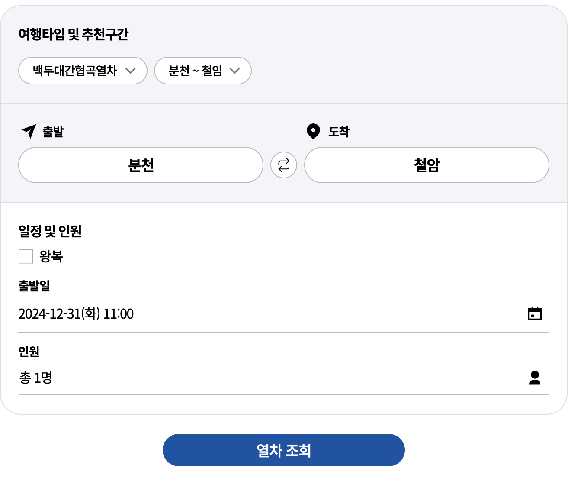Click the 분천 departure station field
Screen dimensions: 571x478
coord(141,165)
